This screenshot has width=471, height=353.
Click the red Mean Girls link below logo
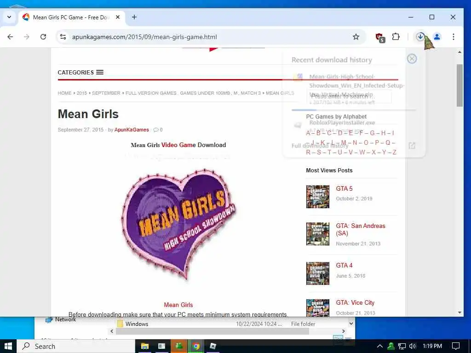[x=178, y=305]
